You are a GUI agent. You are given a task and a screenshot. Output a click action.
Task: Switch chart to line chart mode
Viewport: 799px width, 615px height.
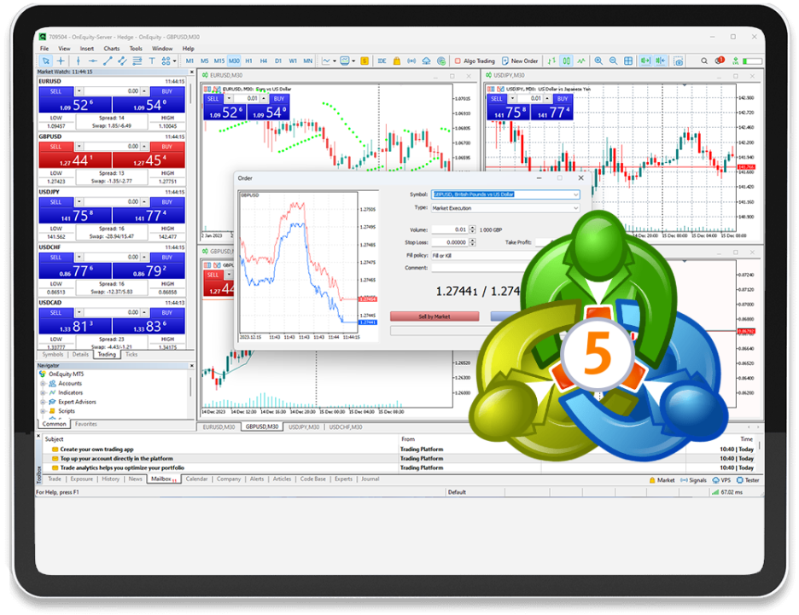pos(581,61)
